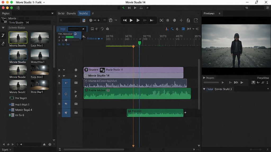Screen dimensions: 271x152
Task: Select the Pretiewo panel tab
Action: (209, 13)
